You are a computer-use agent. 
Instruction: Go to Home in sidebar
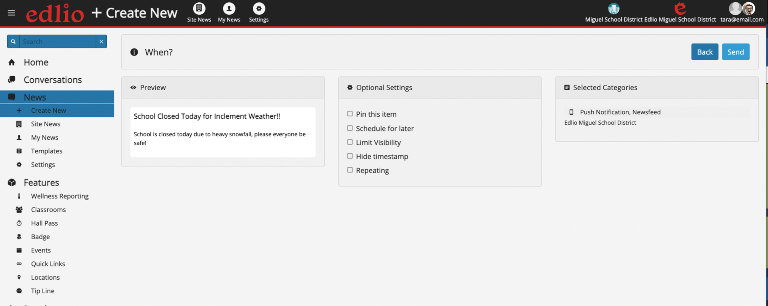(x=36, y=62)
